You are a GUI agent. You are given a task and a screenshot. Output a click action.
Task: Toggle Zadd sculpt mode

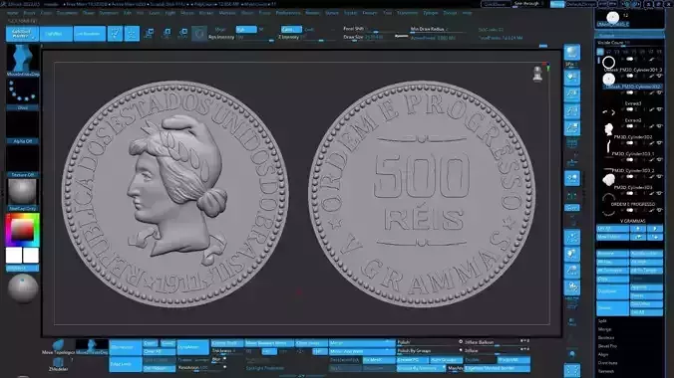pos(291,29)
